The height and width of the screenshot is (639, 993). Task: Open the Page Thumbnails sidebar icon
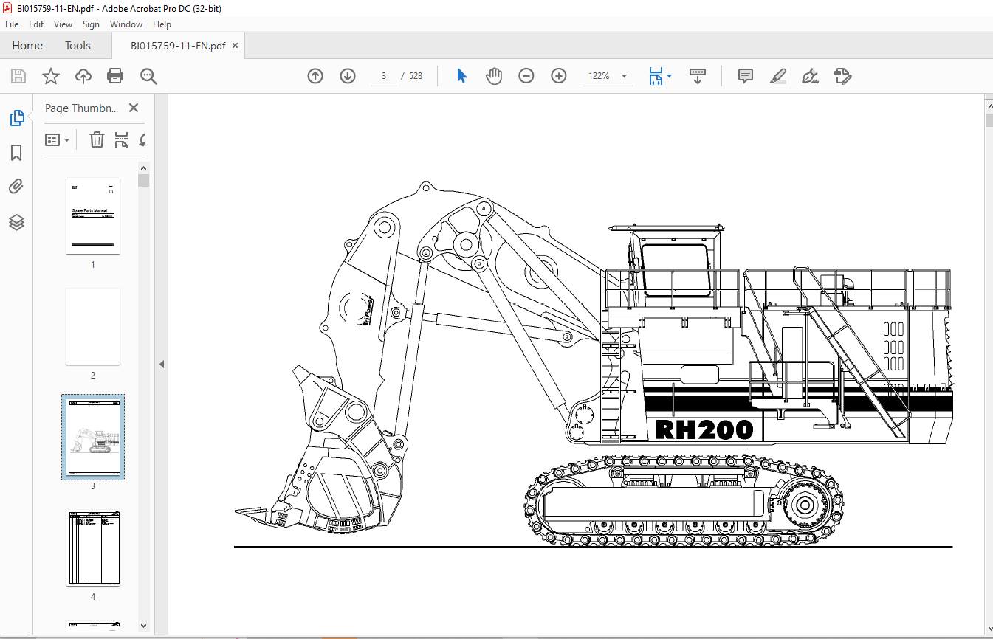pyautogui.click(x=16, y=118)
